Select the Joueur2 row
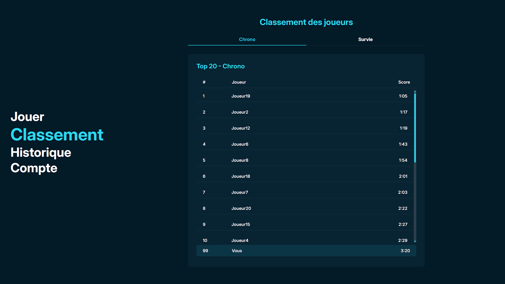The height and width of the screenshot is (284, 505). 305,112
